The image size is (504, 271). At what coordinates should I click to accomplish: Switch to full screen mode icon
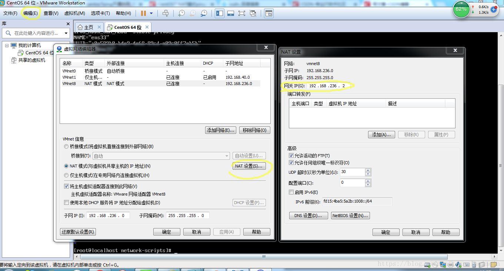point(242,13)
